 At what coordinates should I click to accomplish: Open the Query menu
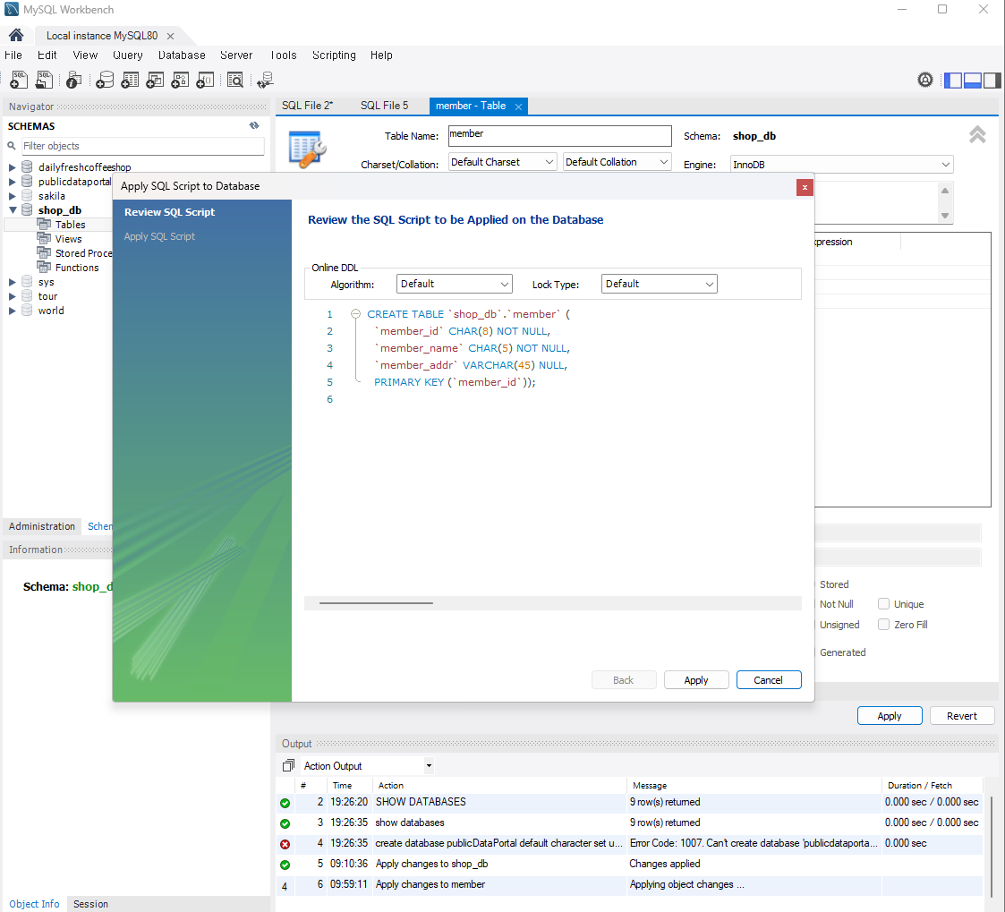pyautogui.click(x=128, y=55)
